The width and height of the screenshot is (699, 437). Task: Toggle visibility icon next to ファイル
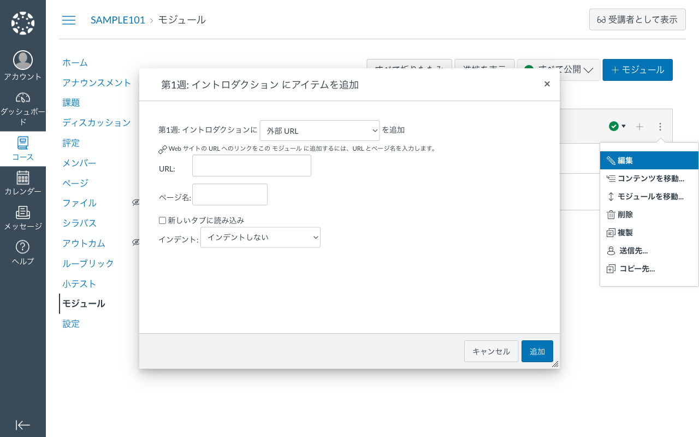(135, 202)
